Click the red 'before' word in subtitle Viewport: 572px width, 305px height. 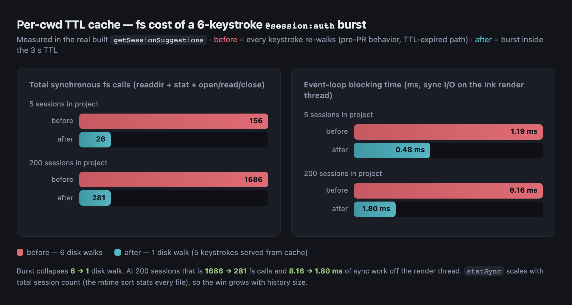pyautogui.click(x=226, y=40)
